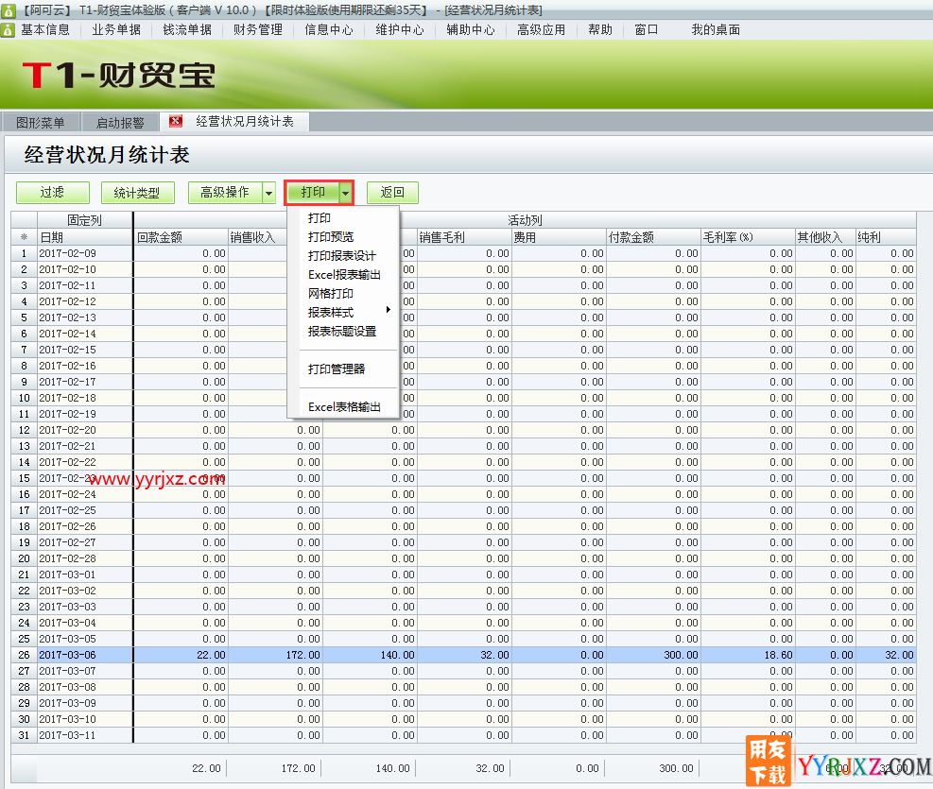Click the 22.00 回款金额 cell in row 26
Image resolution: width=933 pixels, height=789 pixels.
coord(181,655)
